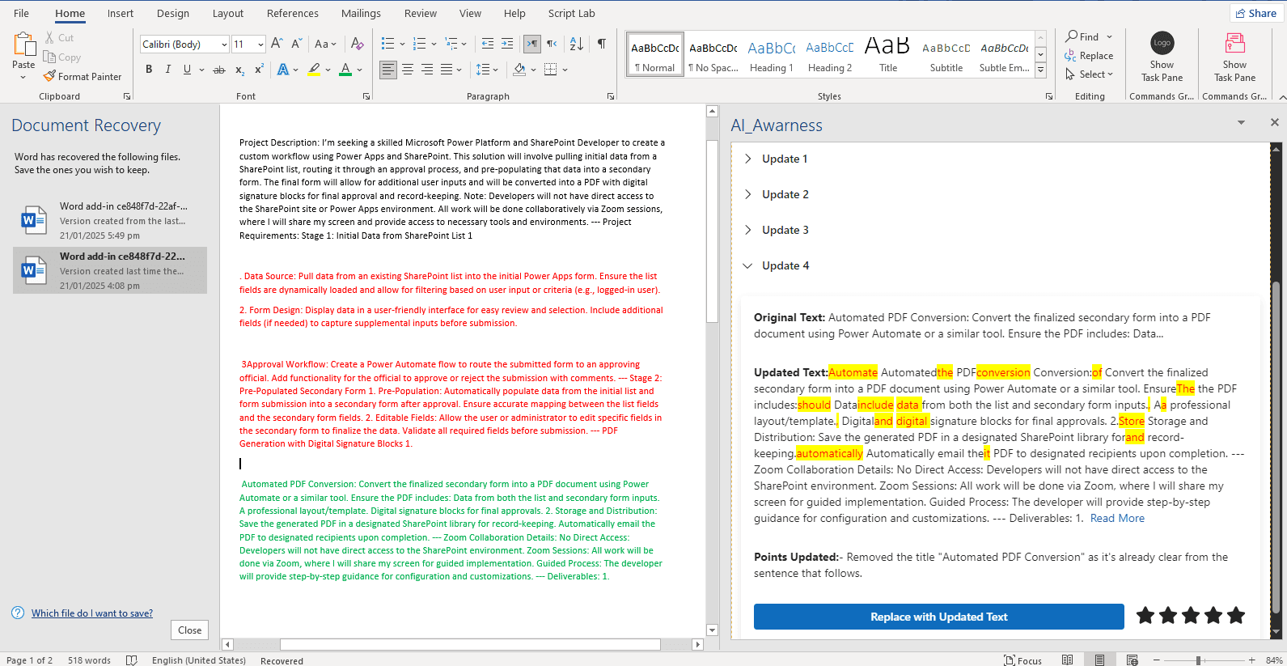Image resolution: width=1287 pixels, height=666 pixels.
Task: Apply strikethrough formatting
Action: coord(219,70)
